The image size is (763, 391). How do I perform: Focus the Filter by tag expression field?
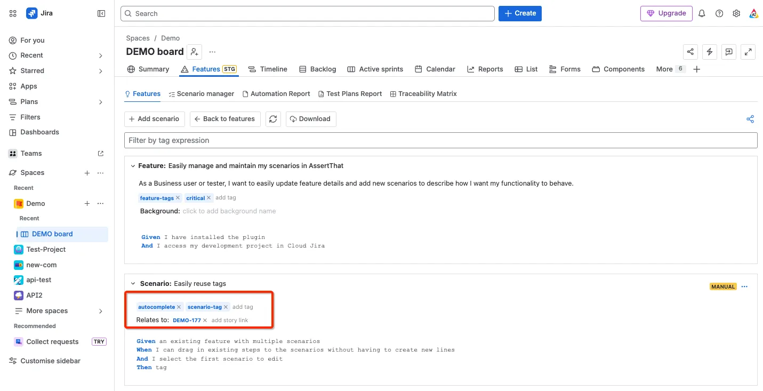click(x=441, y=140)
